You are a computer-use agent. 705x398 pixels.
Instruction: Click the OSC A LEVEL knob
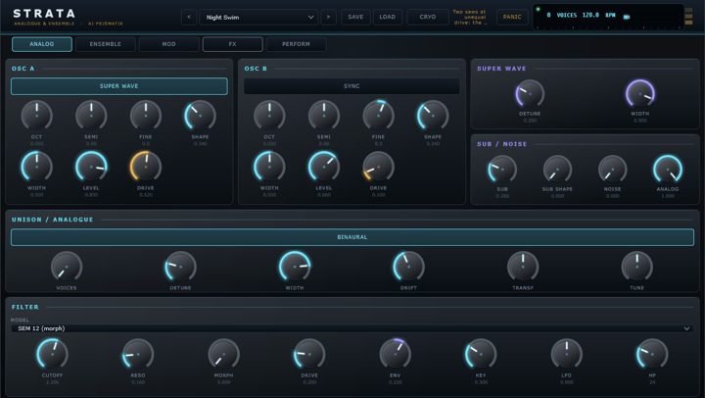tap(91, 167)
